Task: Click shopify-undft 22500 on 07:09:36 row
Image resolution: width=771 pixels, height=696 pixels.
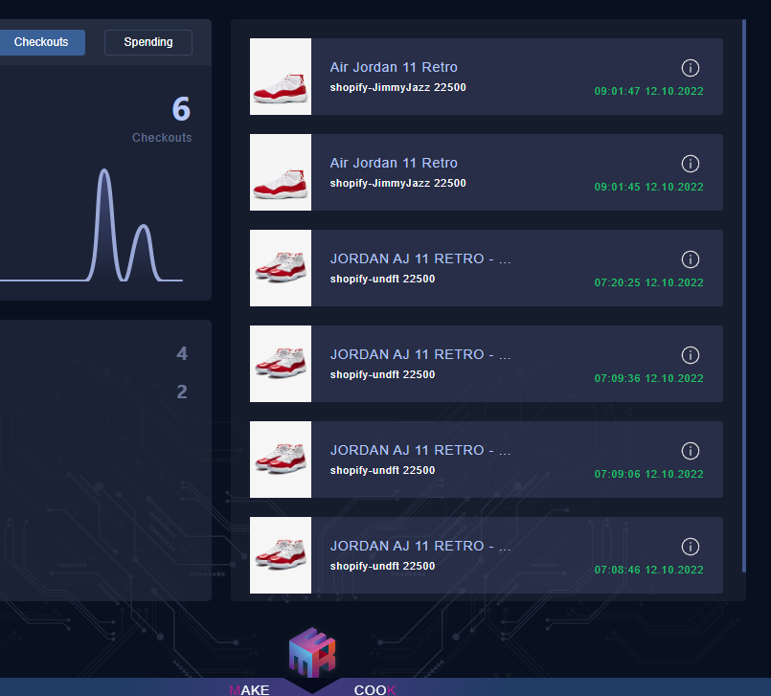Action: click(382, 374)
